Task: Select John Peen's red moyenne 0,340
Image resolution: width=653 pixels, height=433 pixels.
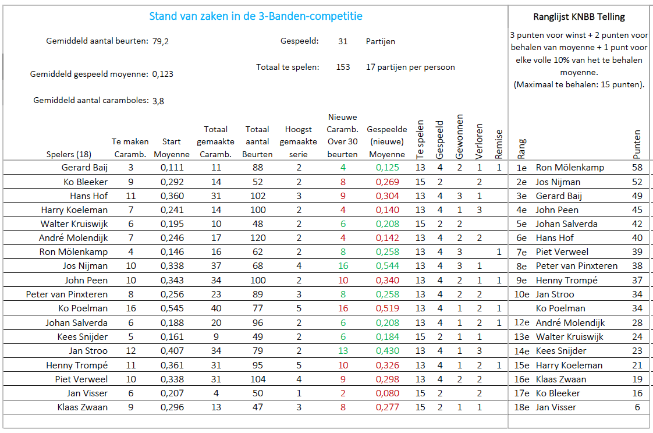Action: (x=387, y=280)
